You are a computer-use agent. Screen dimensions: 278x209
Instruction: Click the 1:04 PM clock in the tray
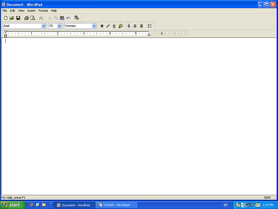[268, 205]
